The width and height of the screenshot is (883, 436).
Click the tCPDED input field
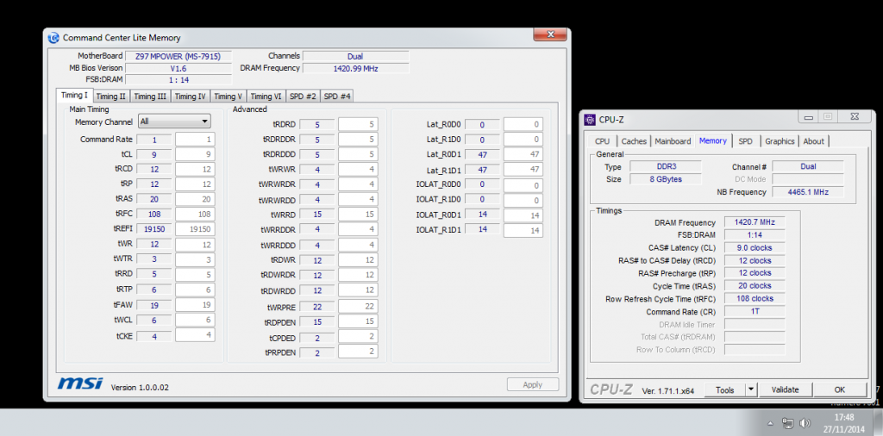pyautogui.click(x=358, y=336)
